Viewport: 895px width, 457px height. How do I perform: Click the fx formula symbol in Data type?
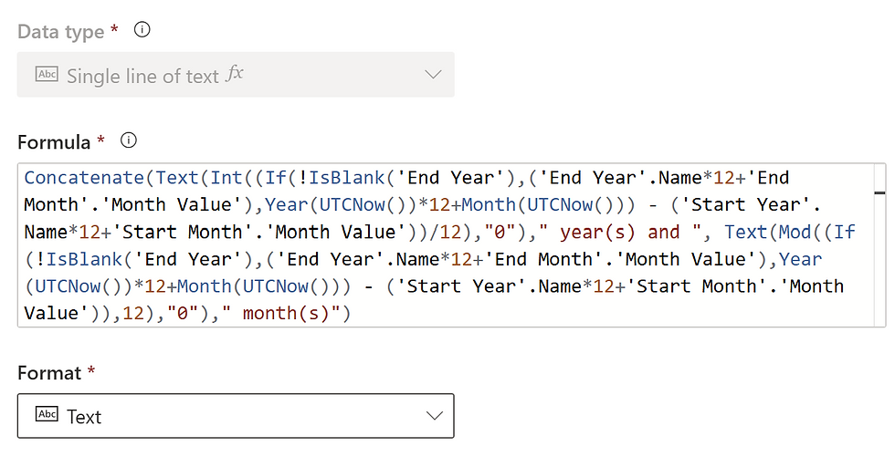tap(235, 75)
